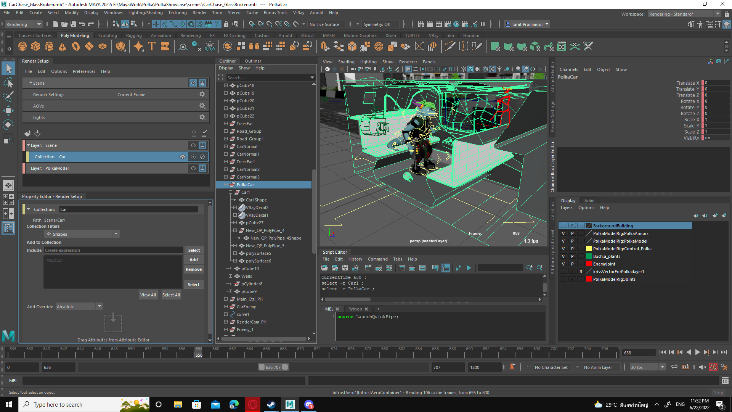This screenshot has width=732, height=412.
Task: Choose the Lasso select tool
Action: (x=8, y=83)
